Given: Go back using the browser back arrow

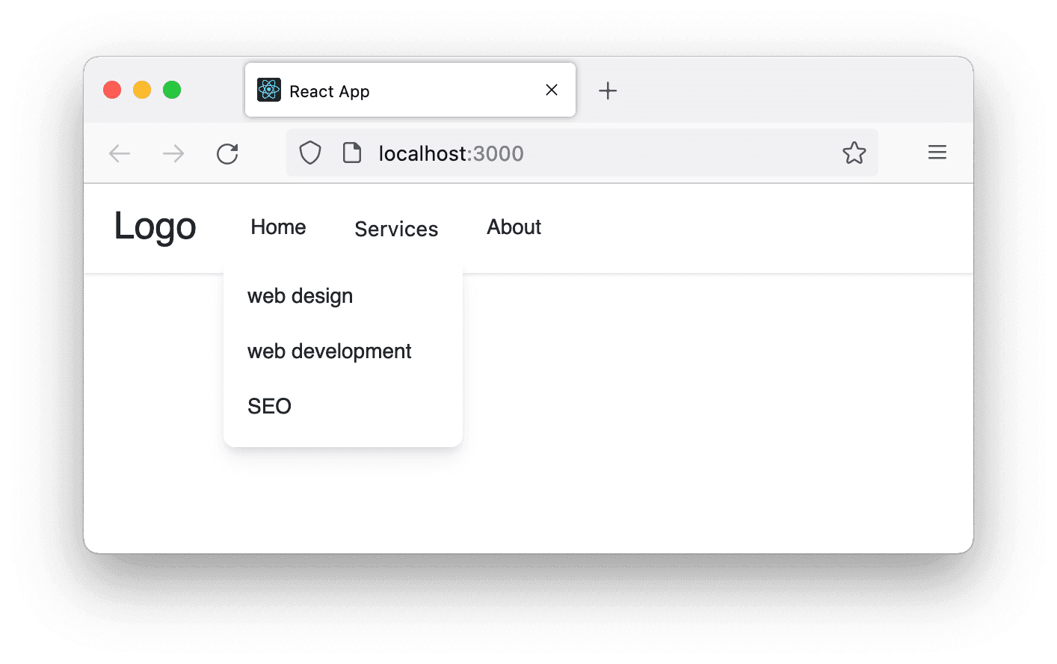Looking at the screenshot, I should 120,154.
